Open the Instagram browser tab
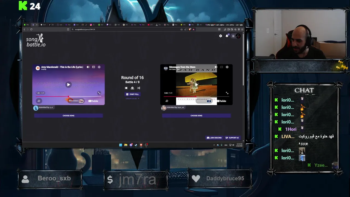 (x=93, y=25)
